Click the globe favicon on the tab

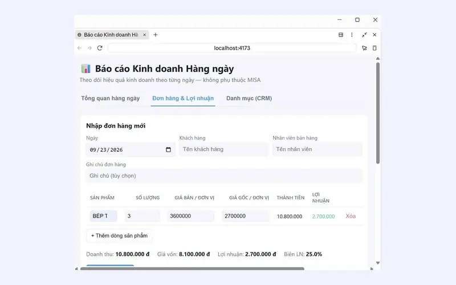(x=79, y=35)
